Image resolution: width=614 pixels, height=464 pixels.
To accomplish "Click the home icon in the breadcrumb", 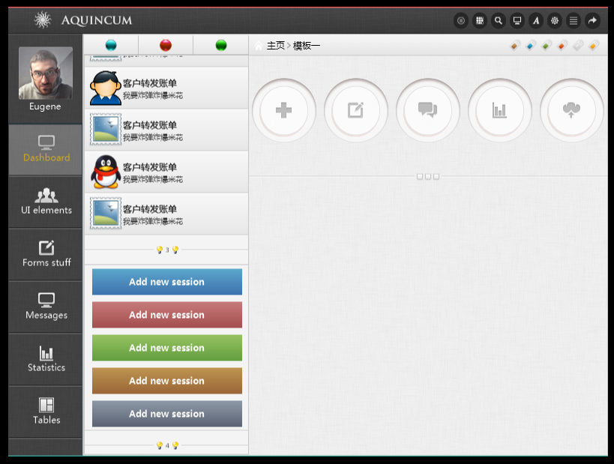I will (258, 45).
